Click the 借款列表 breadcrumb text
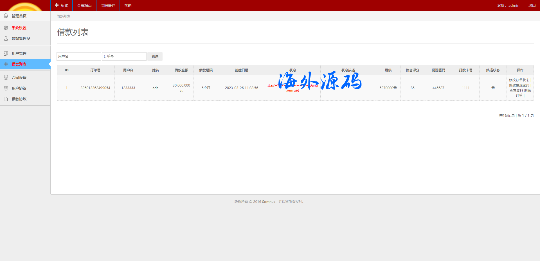 pos(63,16)
